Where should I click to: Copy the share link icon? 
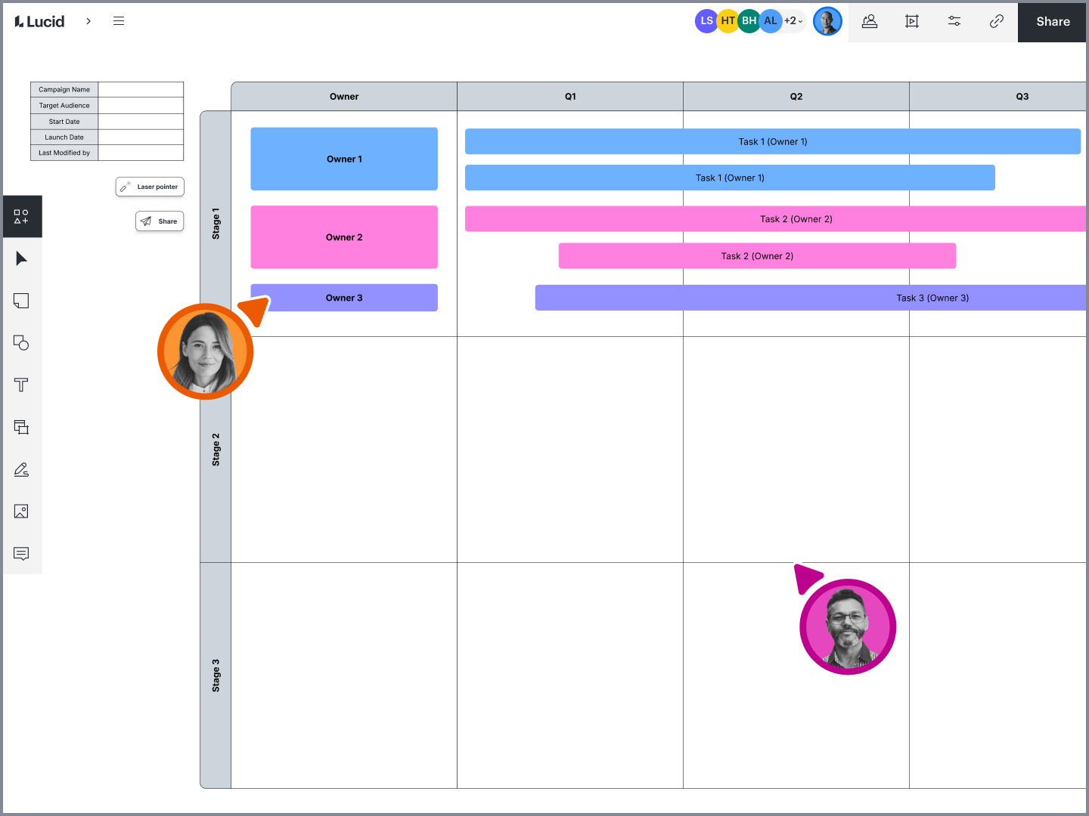click(x=997, y=21)
